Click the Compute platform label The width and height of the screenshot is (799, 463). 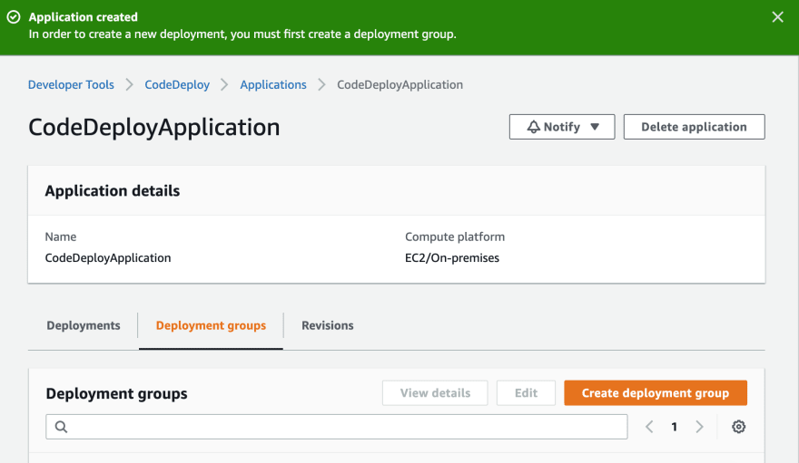(455, 236)
